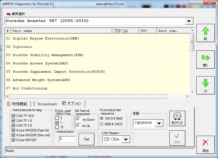Click the Unit name column header
The width and height of the screenshot is (218, 158).
tap(62, 31)
